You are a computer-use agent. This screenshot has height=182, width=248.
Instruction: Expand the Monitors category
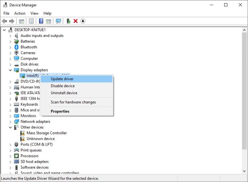[10, 116]
